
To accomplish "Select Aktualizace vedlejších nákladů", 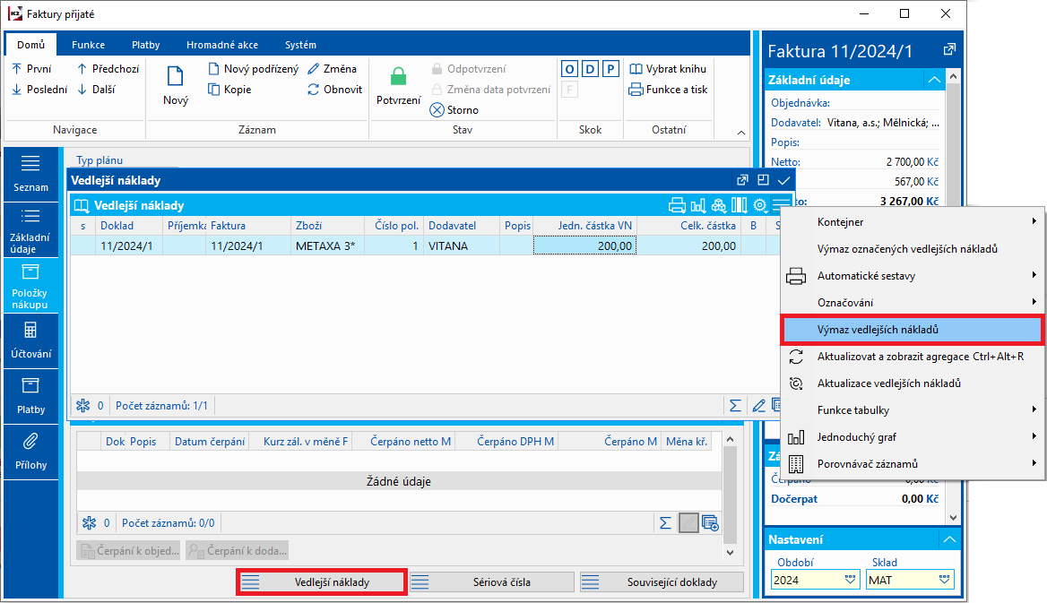I will click(x=913, y=383).
